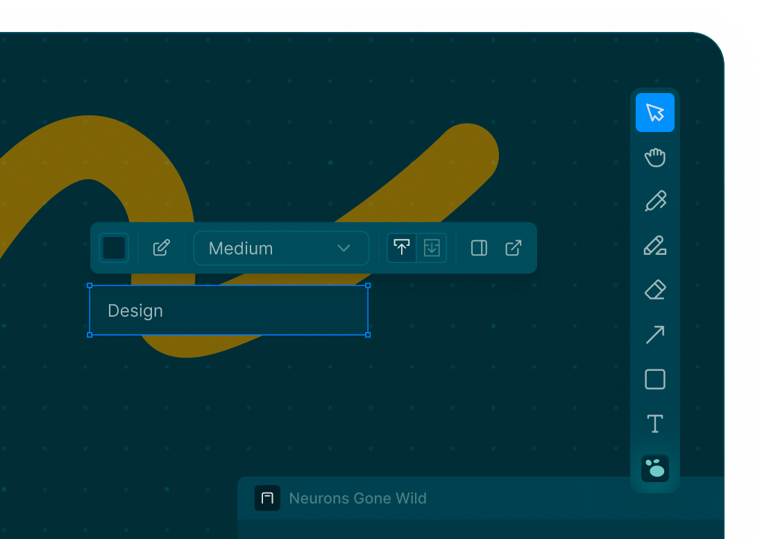Switch to the Hand pan tool

tap(654, 158)
